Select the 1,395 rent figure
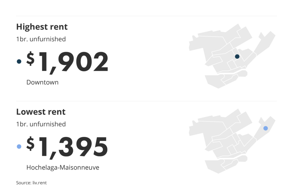The height and width of the screenshot is (192, 293). 74,147
